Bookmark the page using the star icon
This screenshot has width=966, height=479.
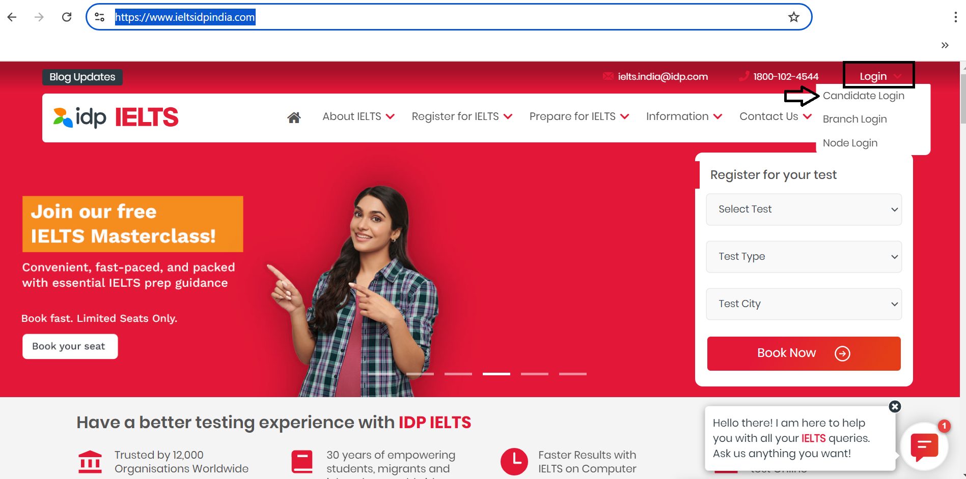793,17
